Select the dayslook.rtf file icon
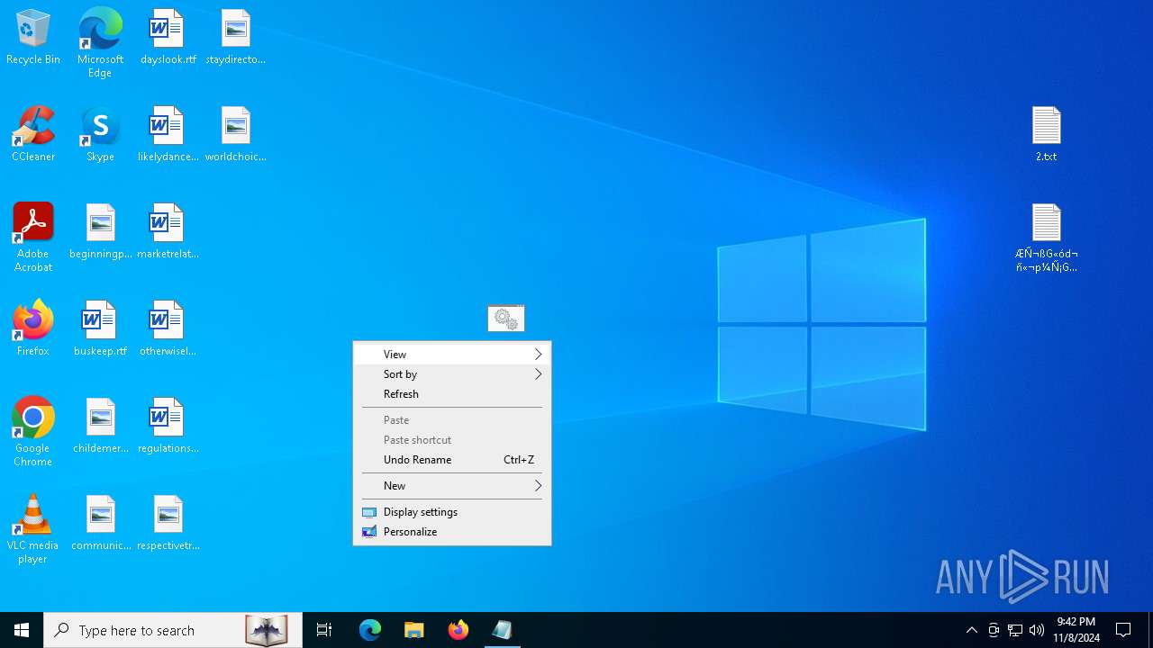 coord(168,38)
